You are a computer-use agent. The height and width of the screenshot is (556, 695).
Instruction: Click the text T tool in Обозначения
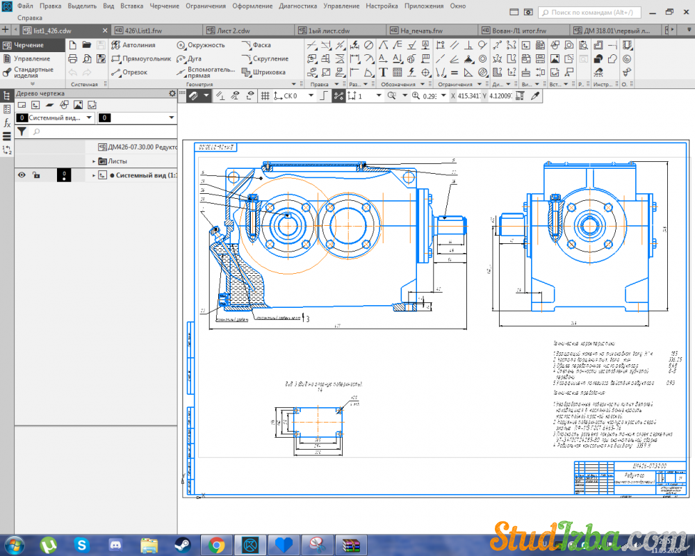click(x=383, y=72)
